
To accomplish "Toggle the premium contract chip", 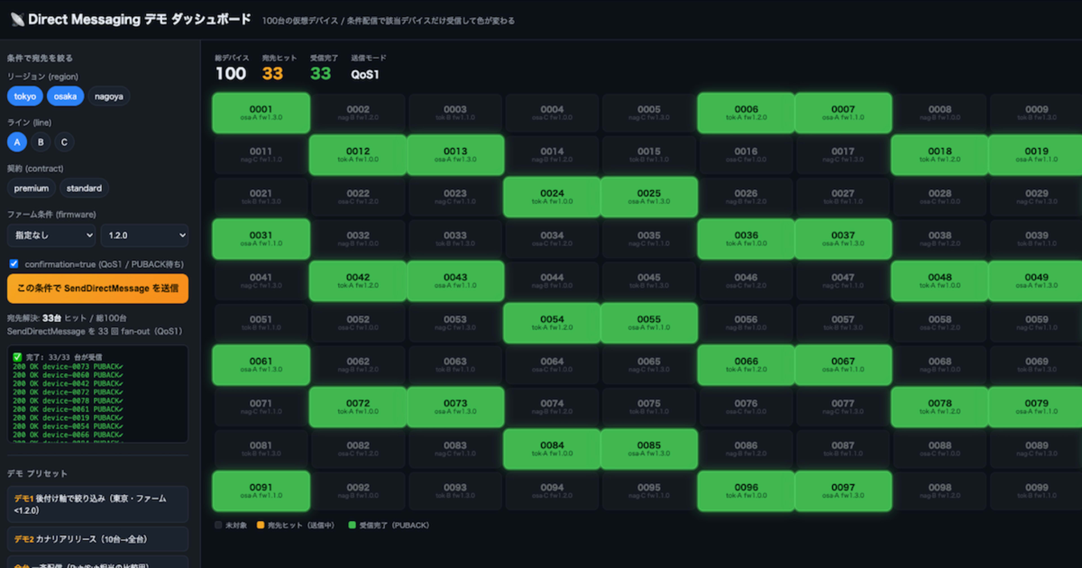I will [x=32, y=188].
